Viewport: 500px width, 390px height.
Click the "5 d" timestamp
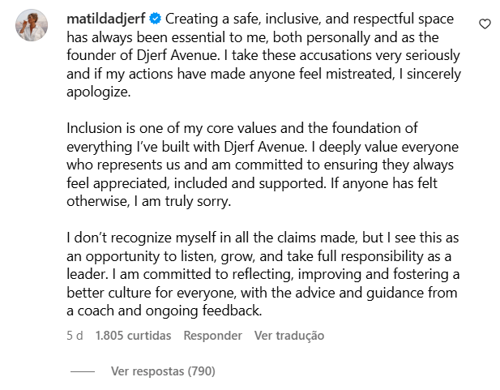[75, 336]
